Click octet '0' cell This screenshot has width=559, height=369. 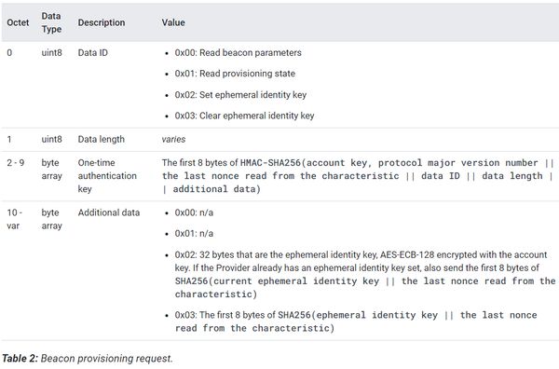point(9,53)
